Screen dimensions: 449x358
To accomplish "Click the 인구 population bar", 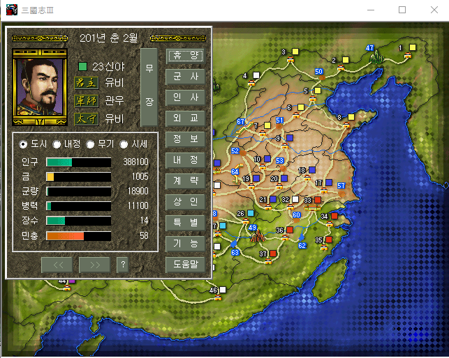I will (78, 162).
